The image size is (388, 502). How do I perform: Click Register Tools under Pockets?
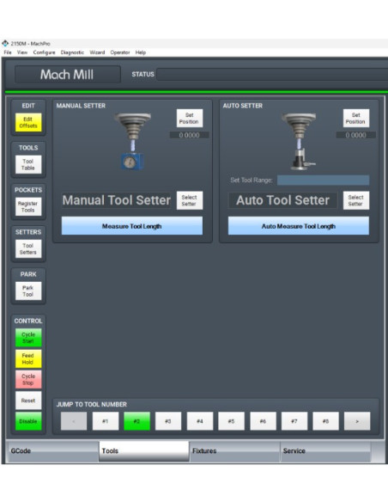pos(28,207)
